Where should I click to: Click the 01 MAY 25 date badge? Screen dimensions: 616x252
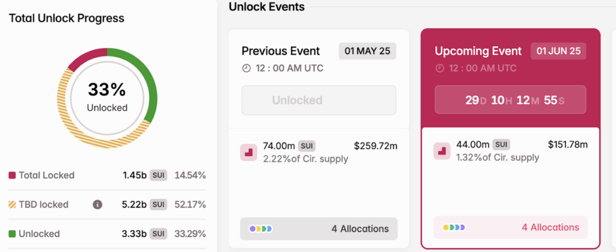coord(368,51)
